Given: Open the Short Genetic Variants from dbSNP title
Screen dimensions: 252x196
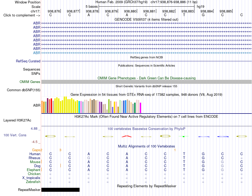Looking at the screenshot, I should pos(146,86).
